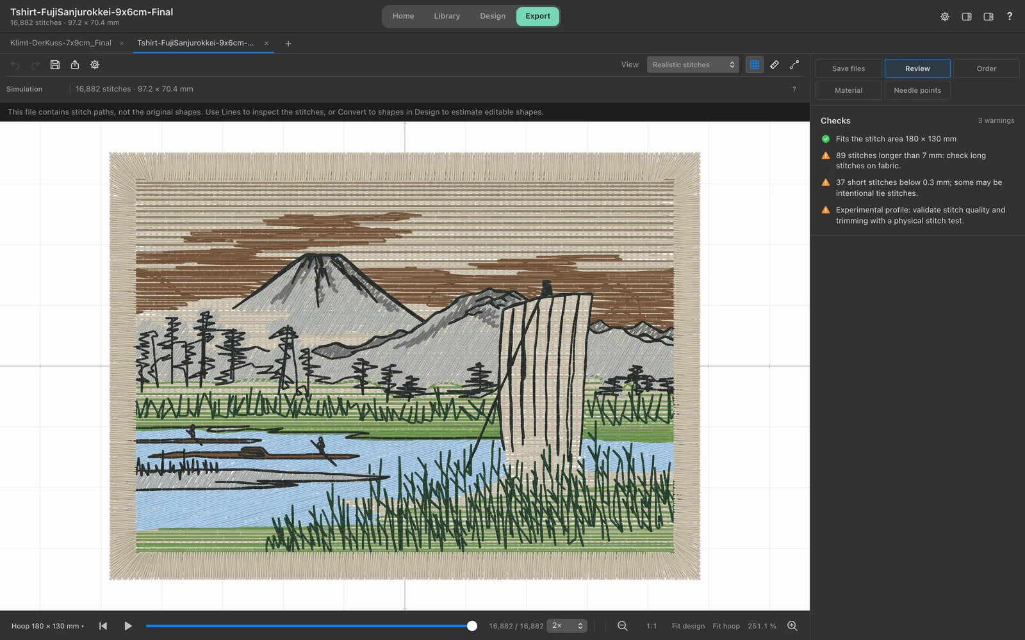
Task: Close the Tshirt-FujiSanjurokkei tab
Action: point(266,44)
